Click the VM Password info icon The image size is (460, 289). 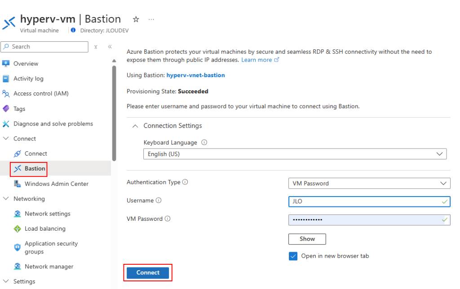(168, 219)
